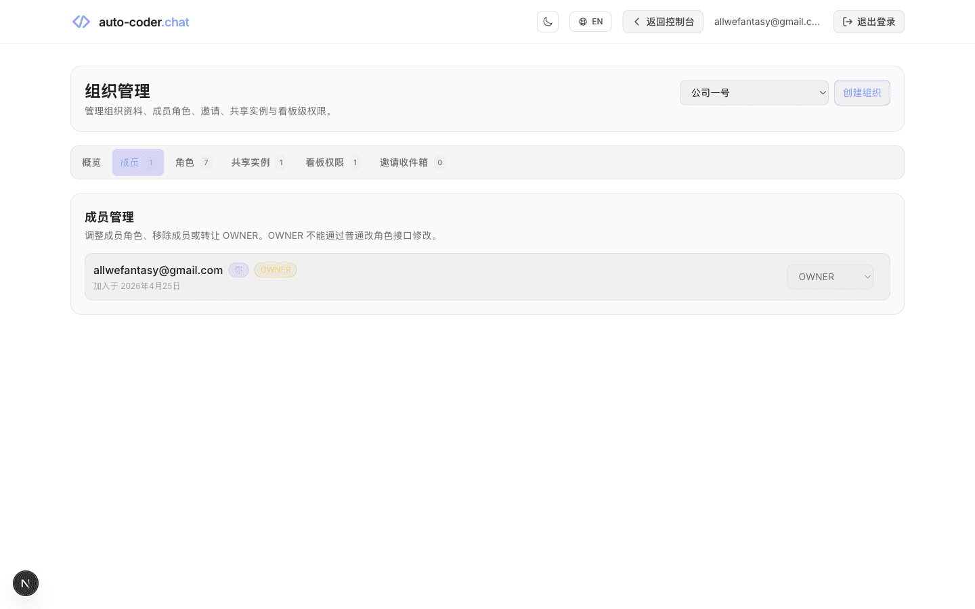975x609 pixels.
Task: Toggle dark mode with the moon icon
Action: click(x=548, y=21)
